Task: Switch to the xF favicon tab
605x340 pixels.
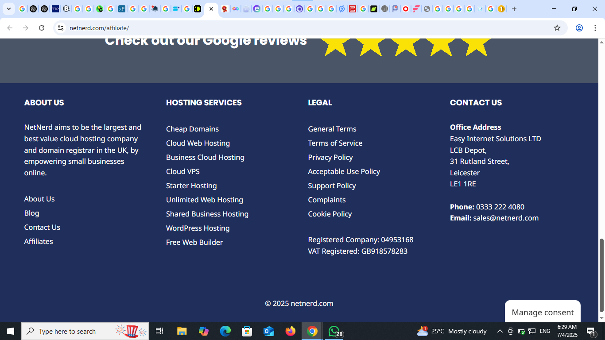Action: coord(121,9)
